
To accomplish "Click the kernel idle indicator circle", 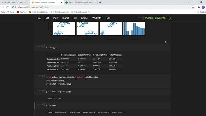I will (x=169, y=18).
